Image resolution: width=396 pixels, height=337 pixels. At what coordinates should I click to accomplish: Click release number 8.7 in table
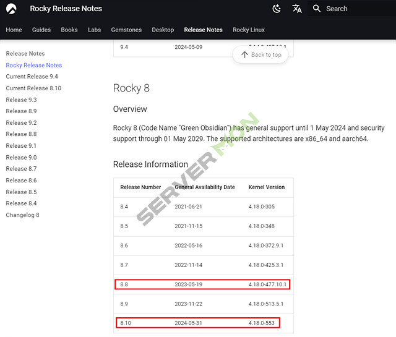[x=124, y=265]
